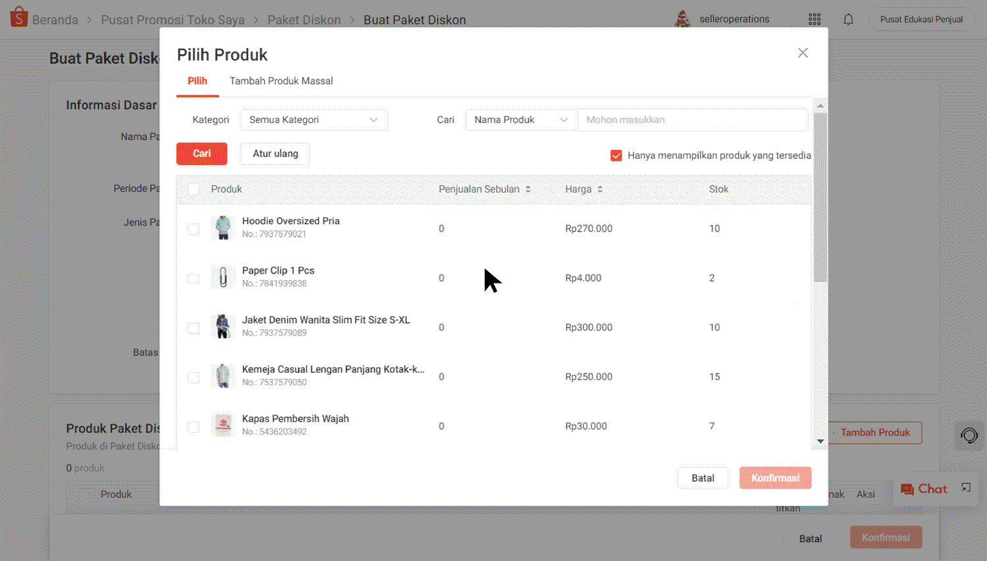Check the select-all products checkbox
This screenshot has height=561, width=987.
193,189
